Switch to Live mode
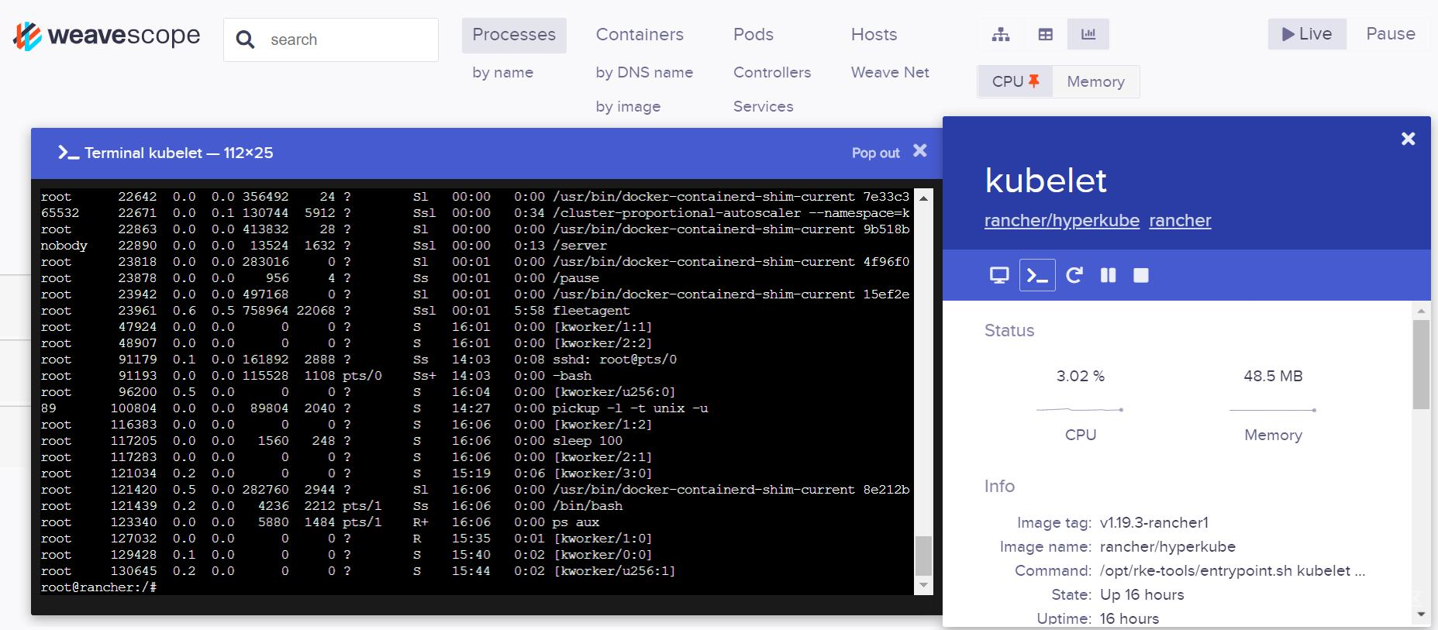 pyautogui.click(x=1307, y=34)
